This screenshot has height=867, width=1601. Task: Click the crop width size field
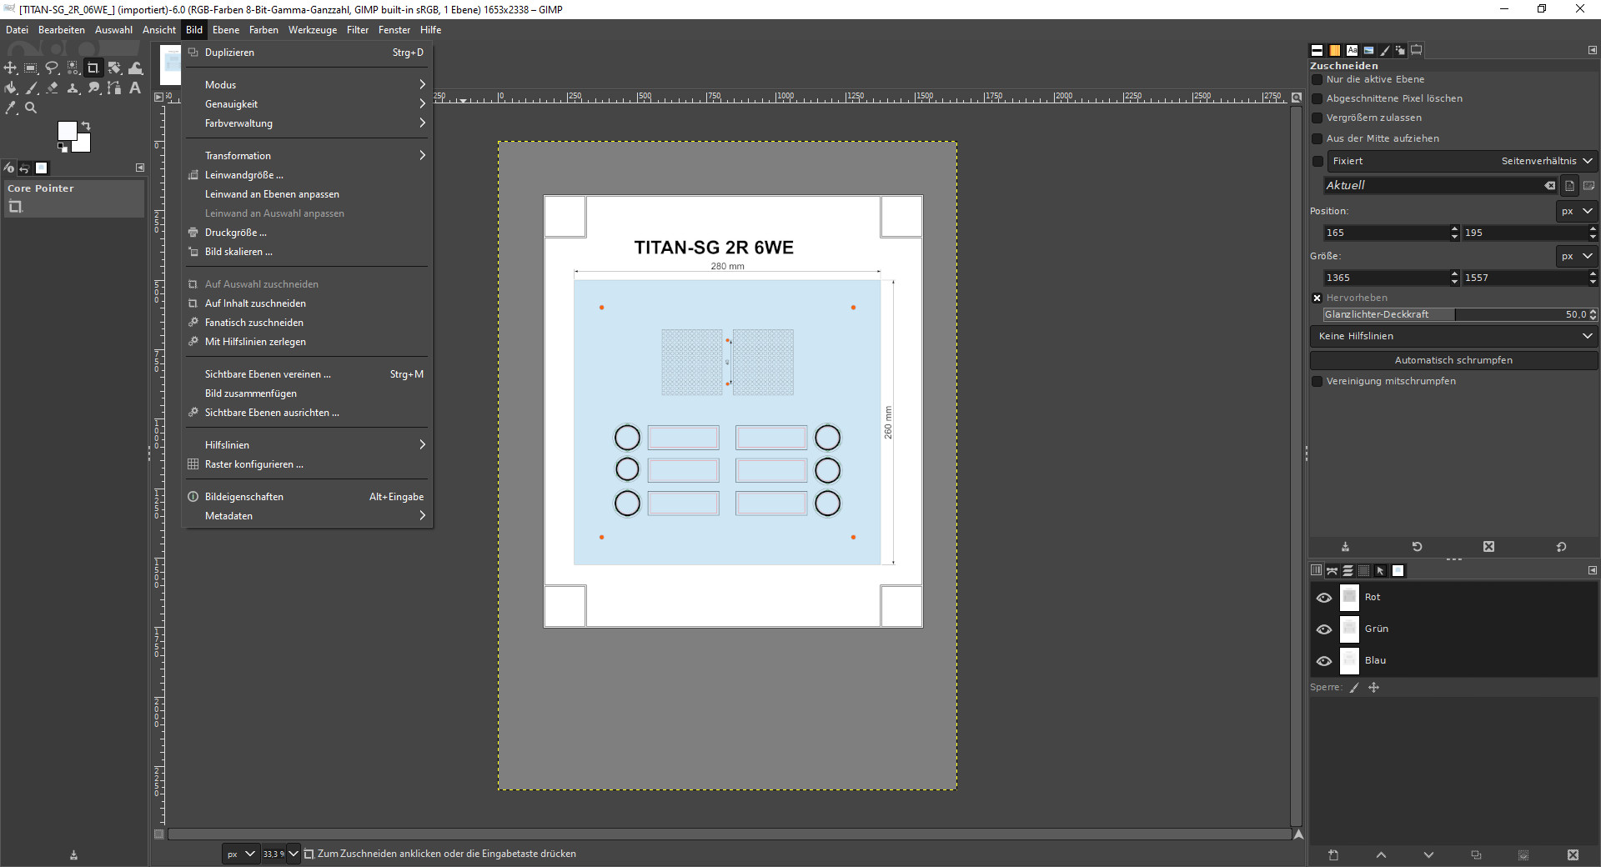1384,278
